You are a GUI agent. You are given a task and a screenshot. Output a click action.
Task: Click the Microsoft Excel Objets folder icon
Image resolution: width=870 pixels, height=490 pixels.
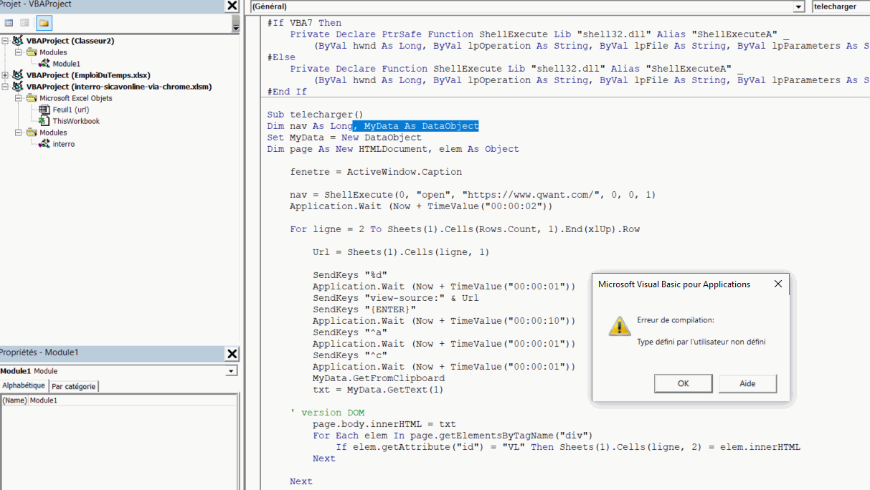(x=32, y=98)
